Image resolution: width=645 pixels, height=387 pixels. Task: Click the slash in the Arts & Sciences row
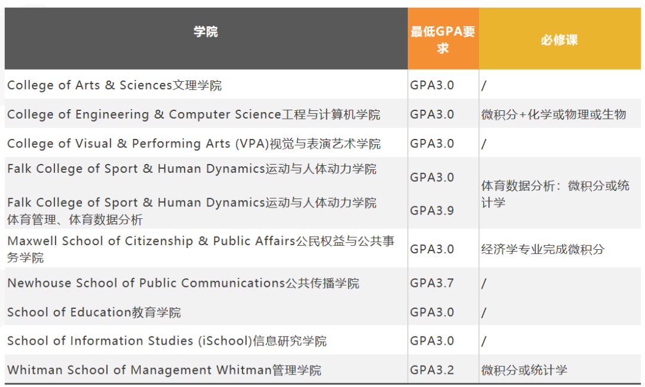pyautogui.click(x=484, y=85)
